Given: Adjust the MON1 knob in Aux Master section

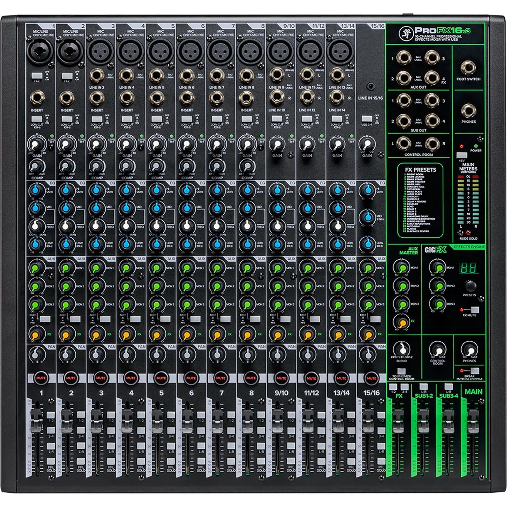Looking at the screenshot, I should (401, 267).
